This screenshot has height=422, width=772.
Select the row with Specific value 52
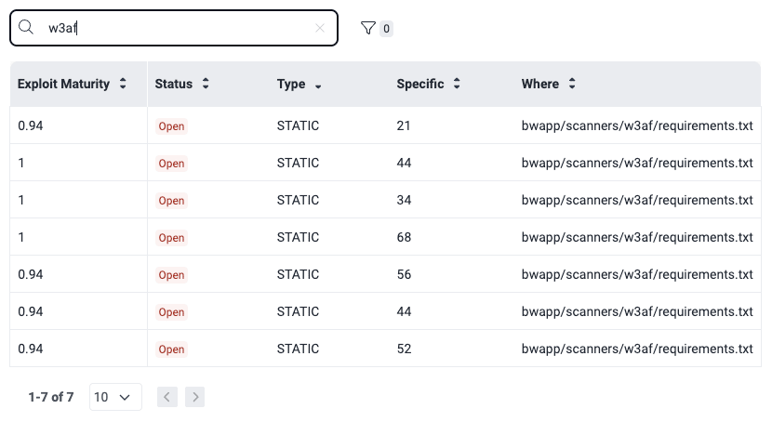click(x=404, y=349)
